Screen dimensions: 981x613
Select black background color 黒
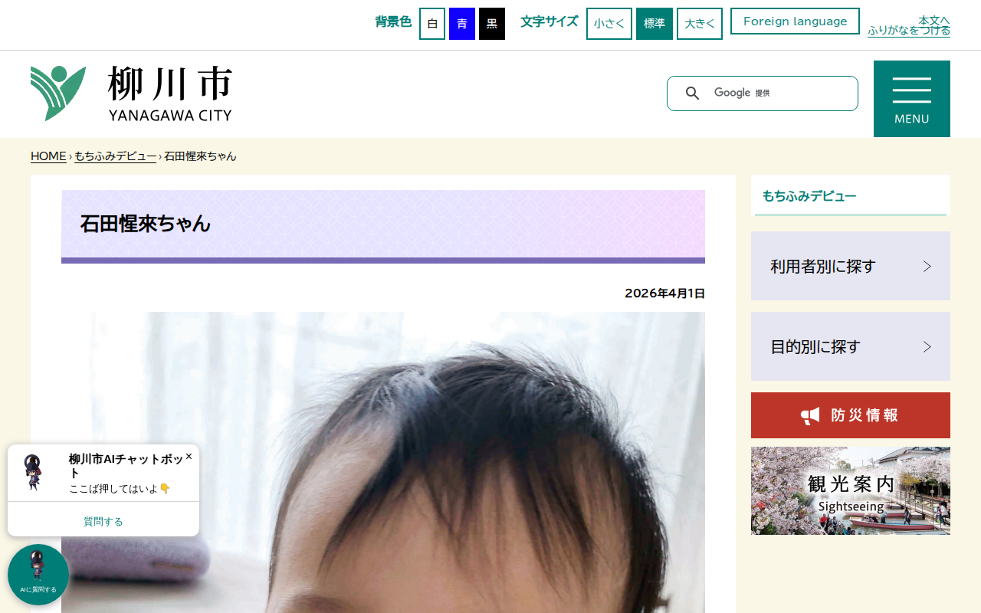tap(492, 24)
